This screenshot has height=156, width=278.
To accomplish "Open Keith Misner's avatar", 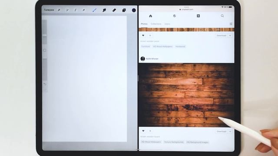I will pyautogui.click(x=143, y=58).
